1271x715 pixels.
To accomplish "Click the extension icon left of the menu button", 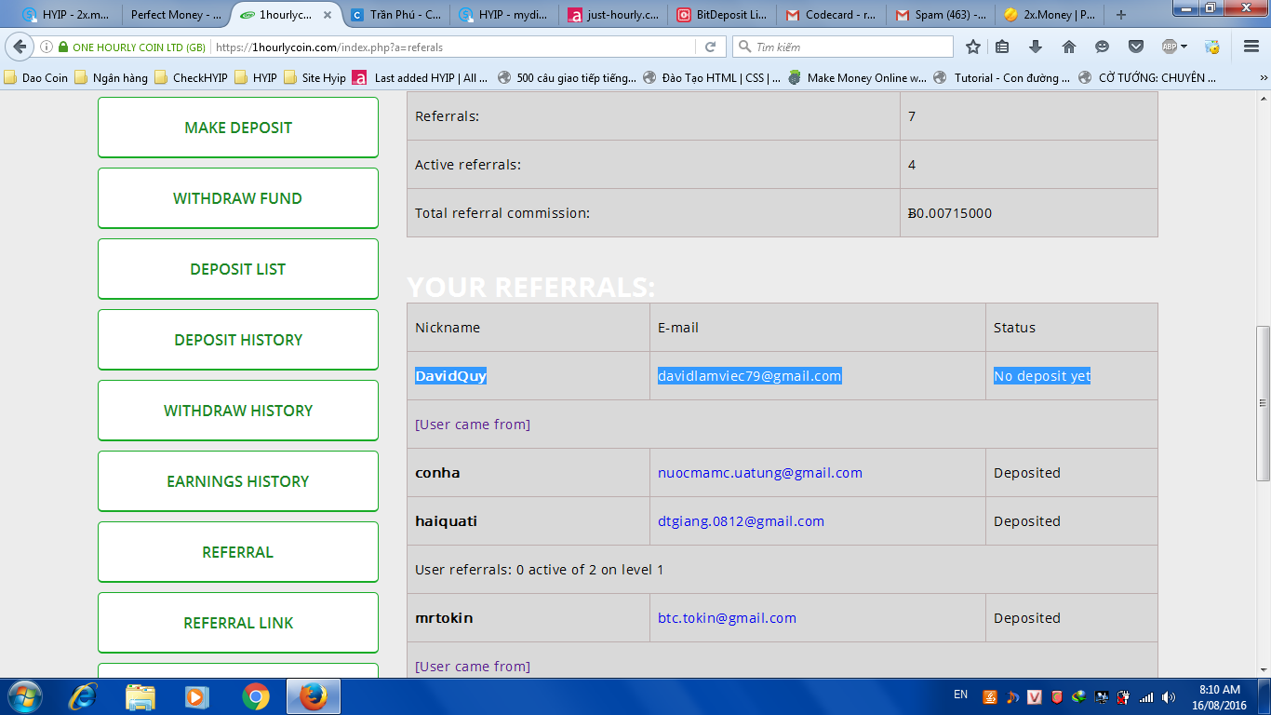I will 1211,47.
